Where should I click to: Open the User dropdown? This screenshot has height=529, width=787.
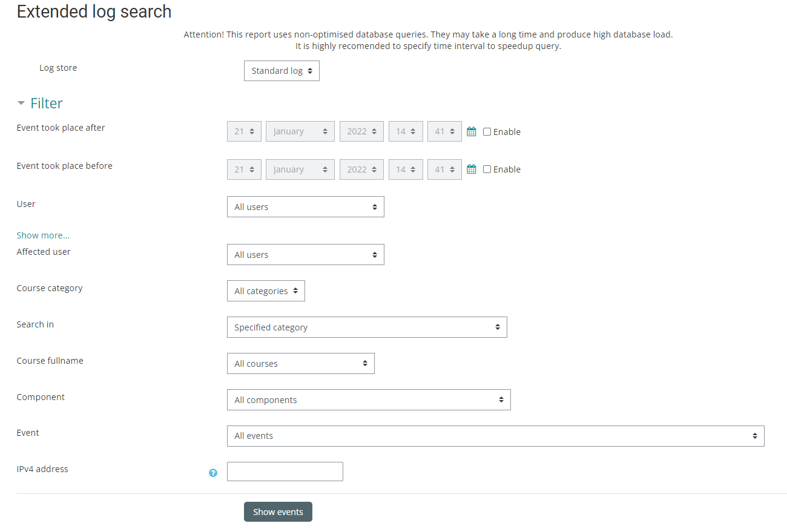coord(305,207)
